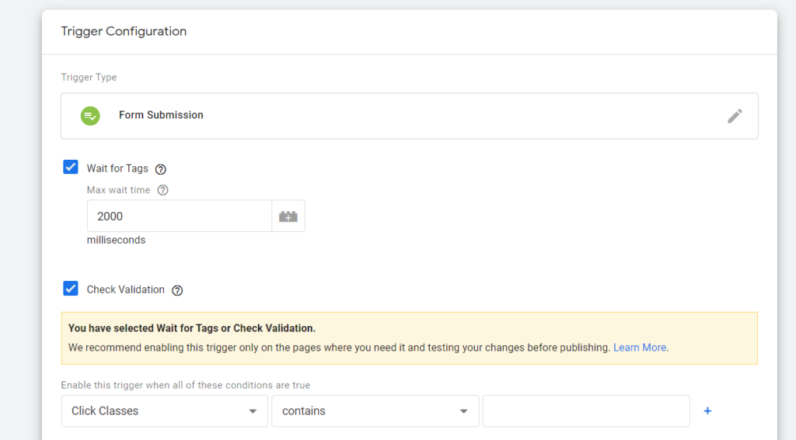Add a condition with the plus icon
796x440 pixels.
(707, 411)
